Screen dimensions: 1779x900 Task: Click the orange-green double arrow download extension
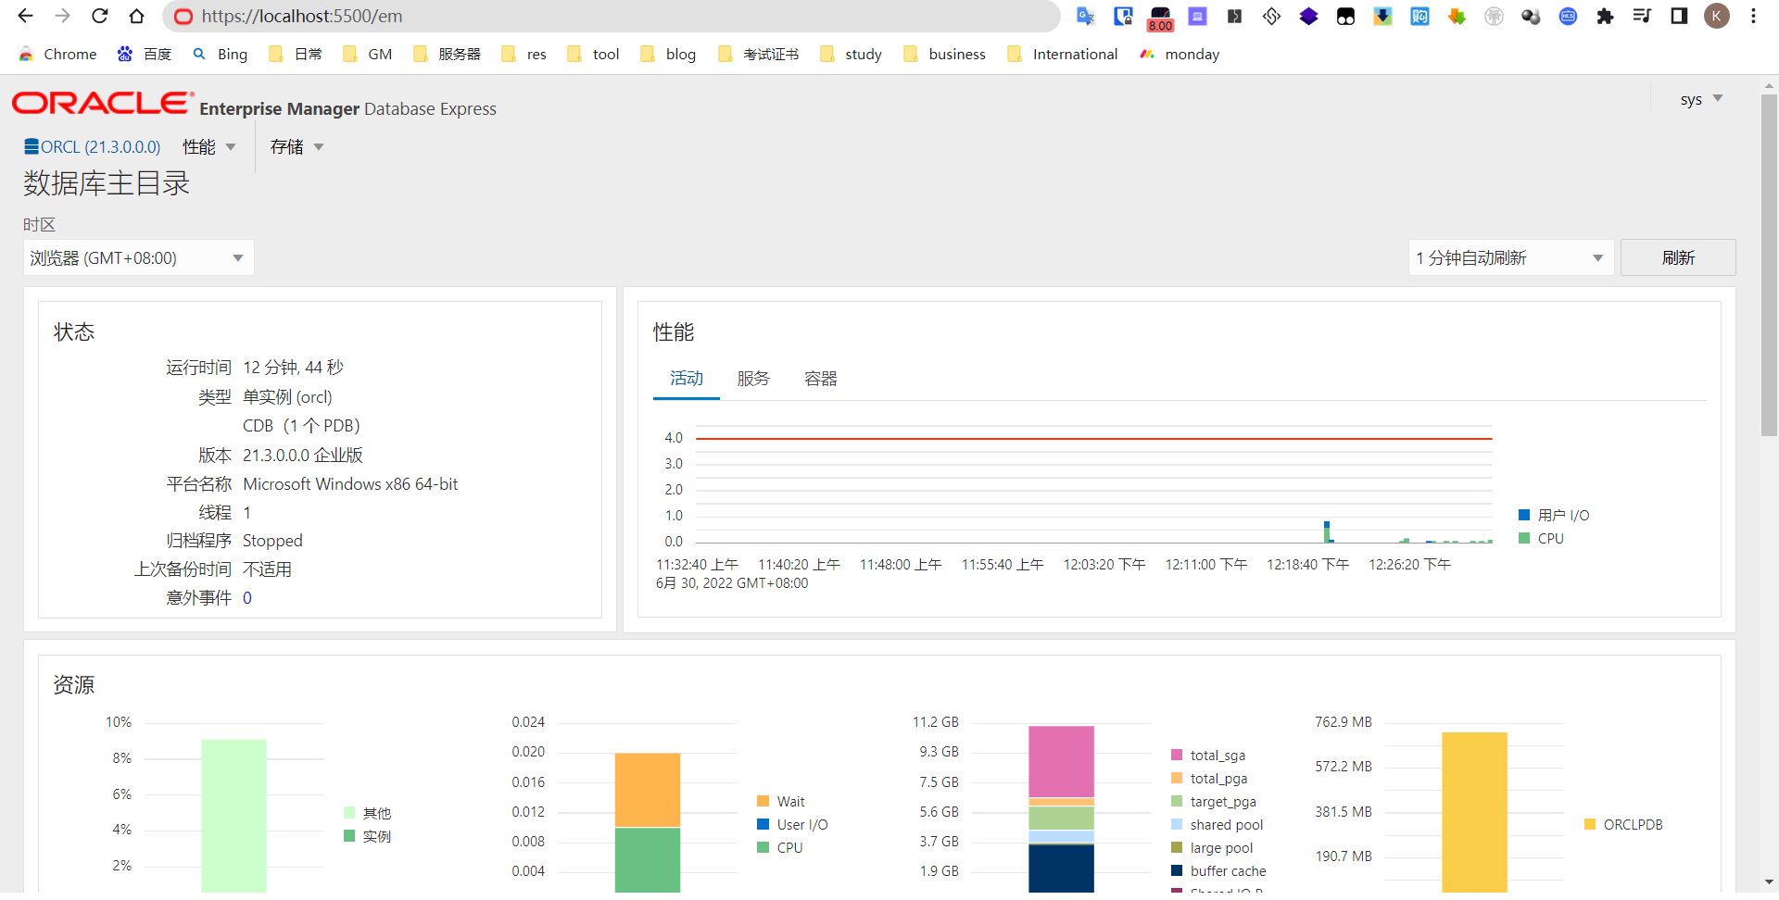point(1457,16)
